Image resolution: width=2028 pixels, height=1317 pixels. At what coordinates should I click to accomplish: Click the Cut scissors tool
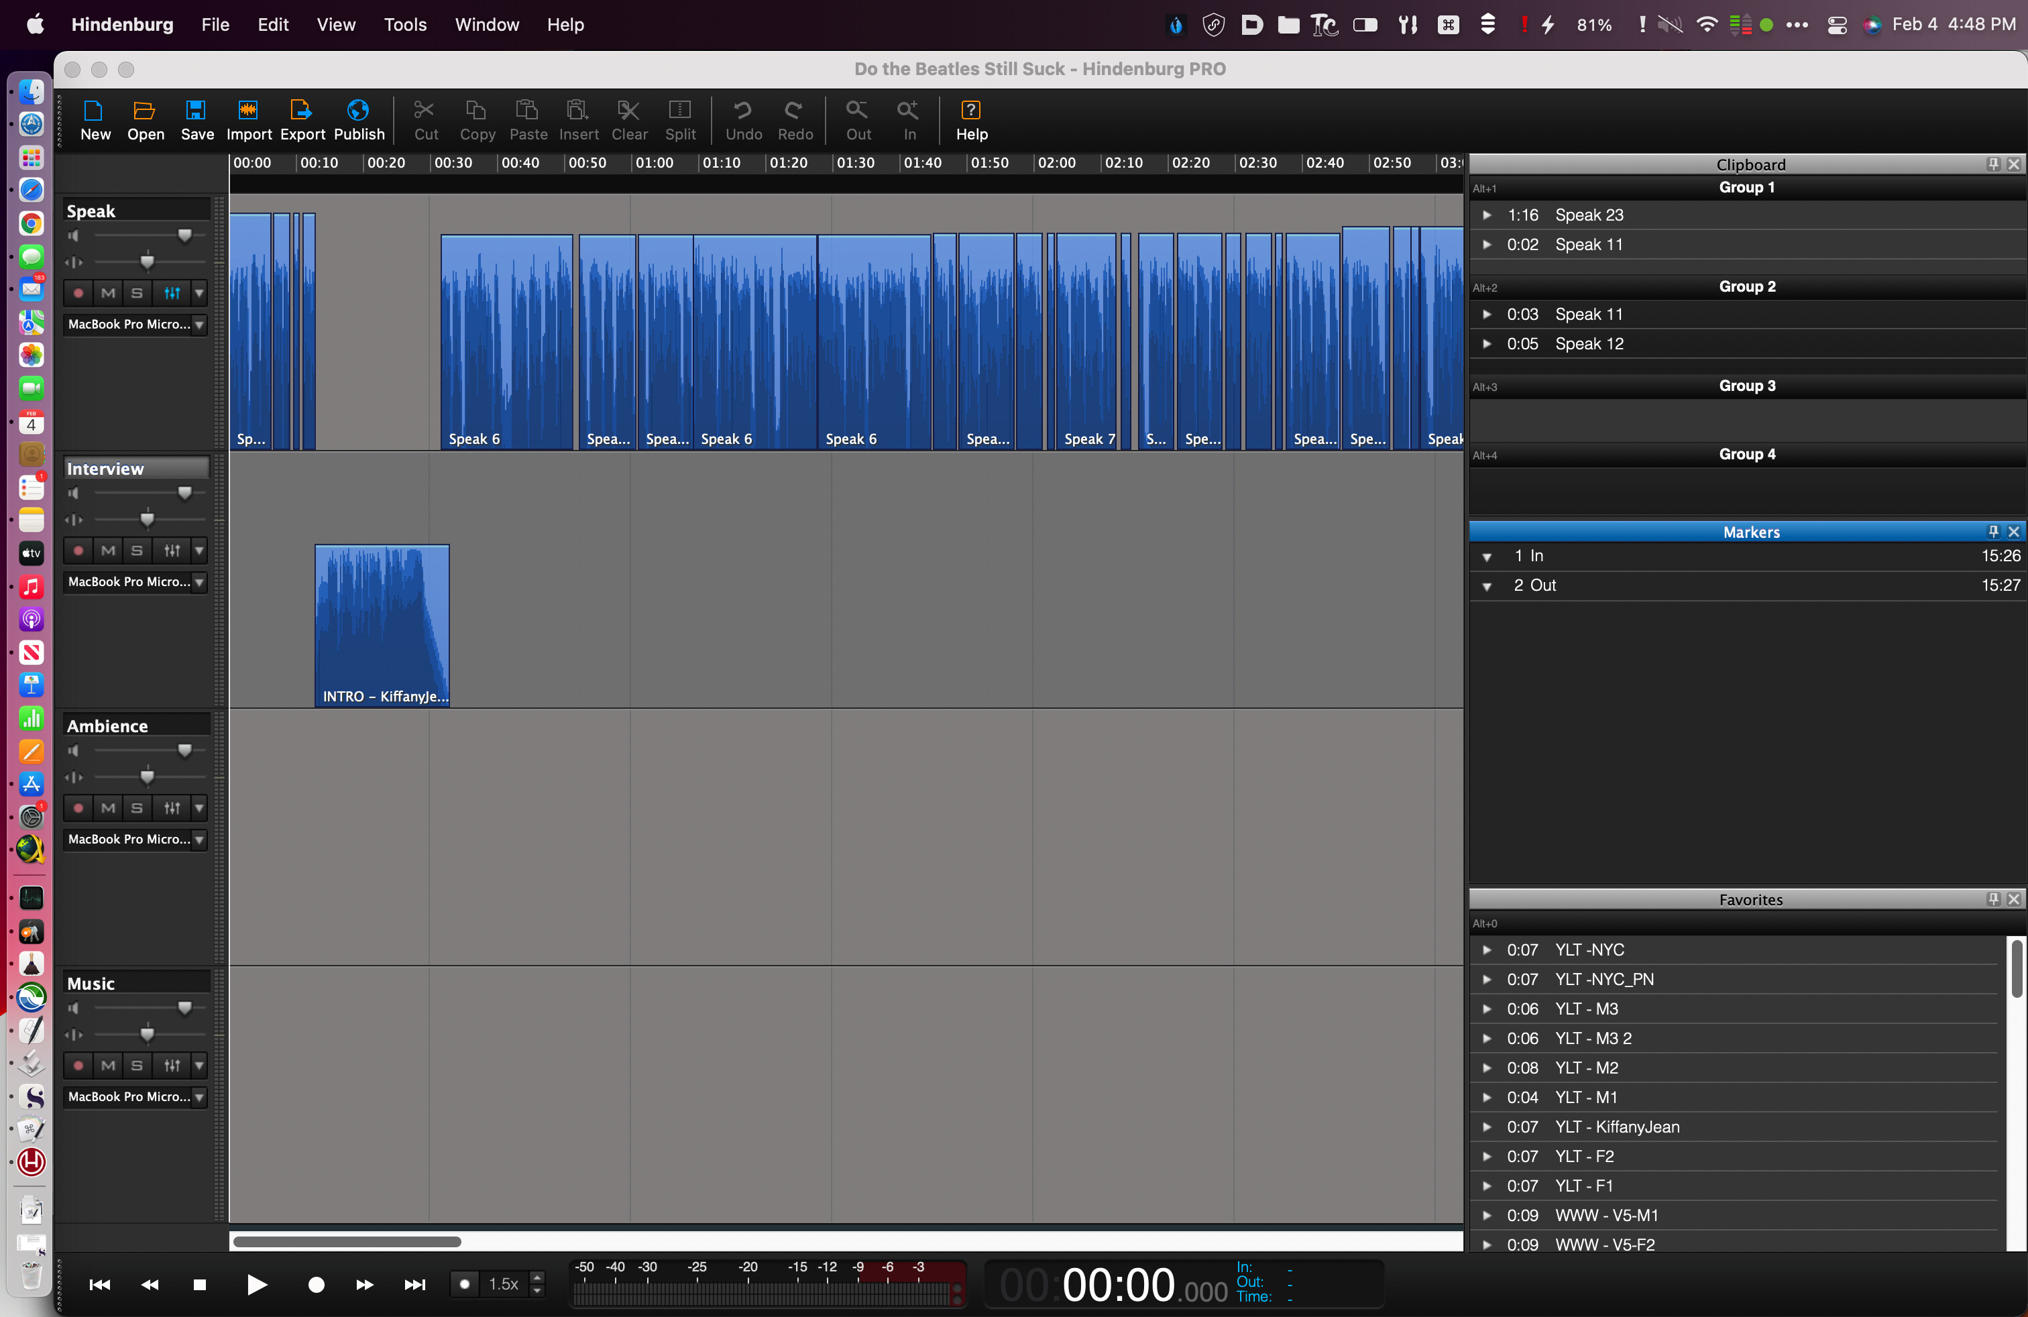(x=425, y=120)
